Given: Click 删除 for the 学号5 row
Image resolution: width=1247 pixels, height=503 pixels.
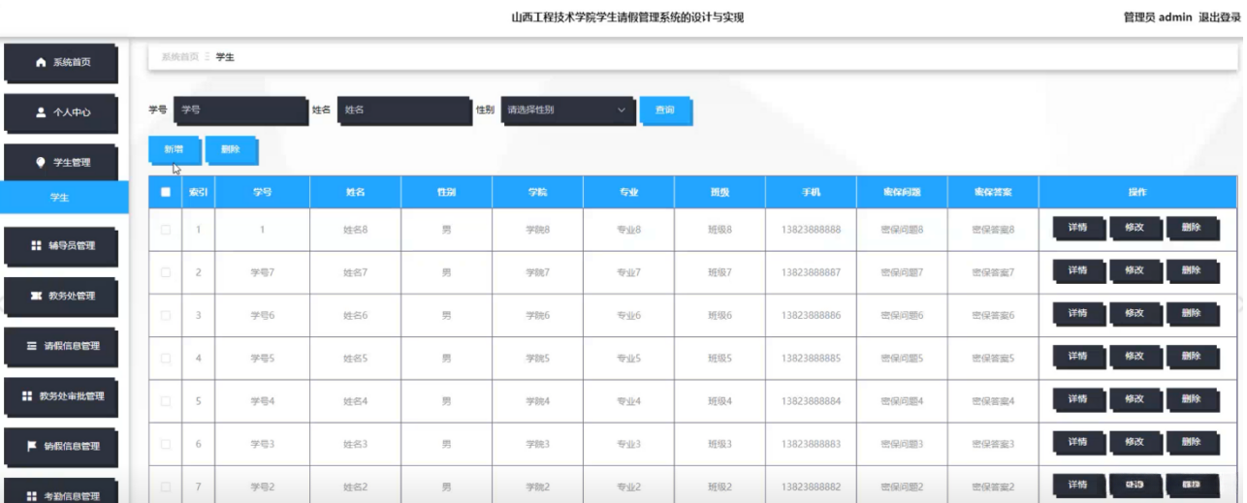Looking at the screenshot, I should click(1191, 357).
